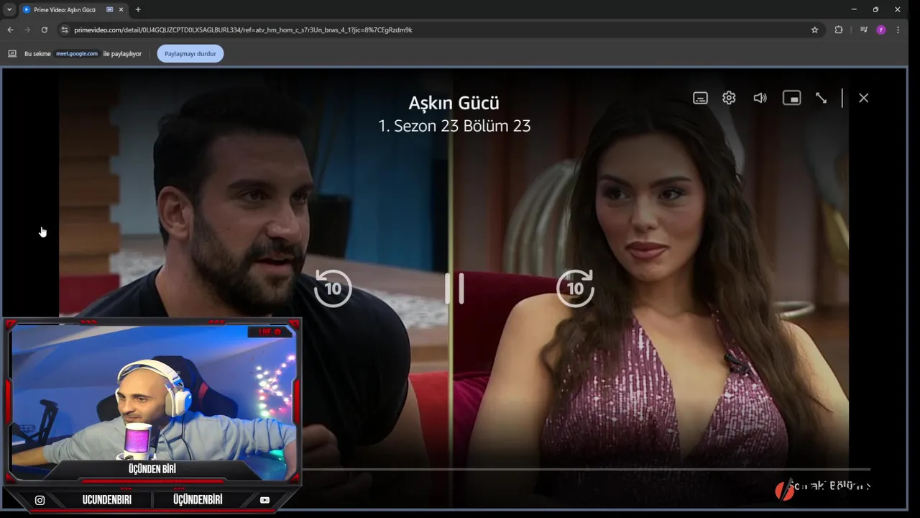Click the go forward browser arrow
Viewport: 920px width, 518px height.
click(x=27, y=29)
